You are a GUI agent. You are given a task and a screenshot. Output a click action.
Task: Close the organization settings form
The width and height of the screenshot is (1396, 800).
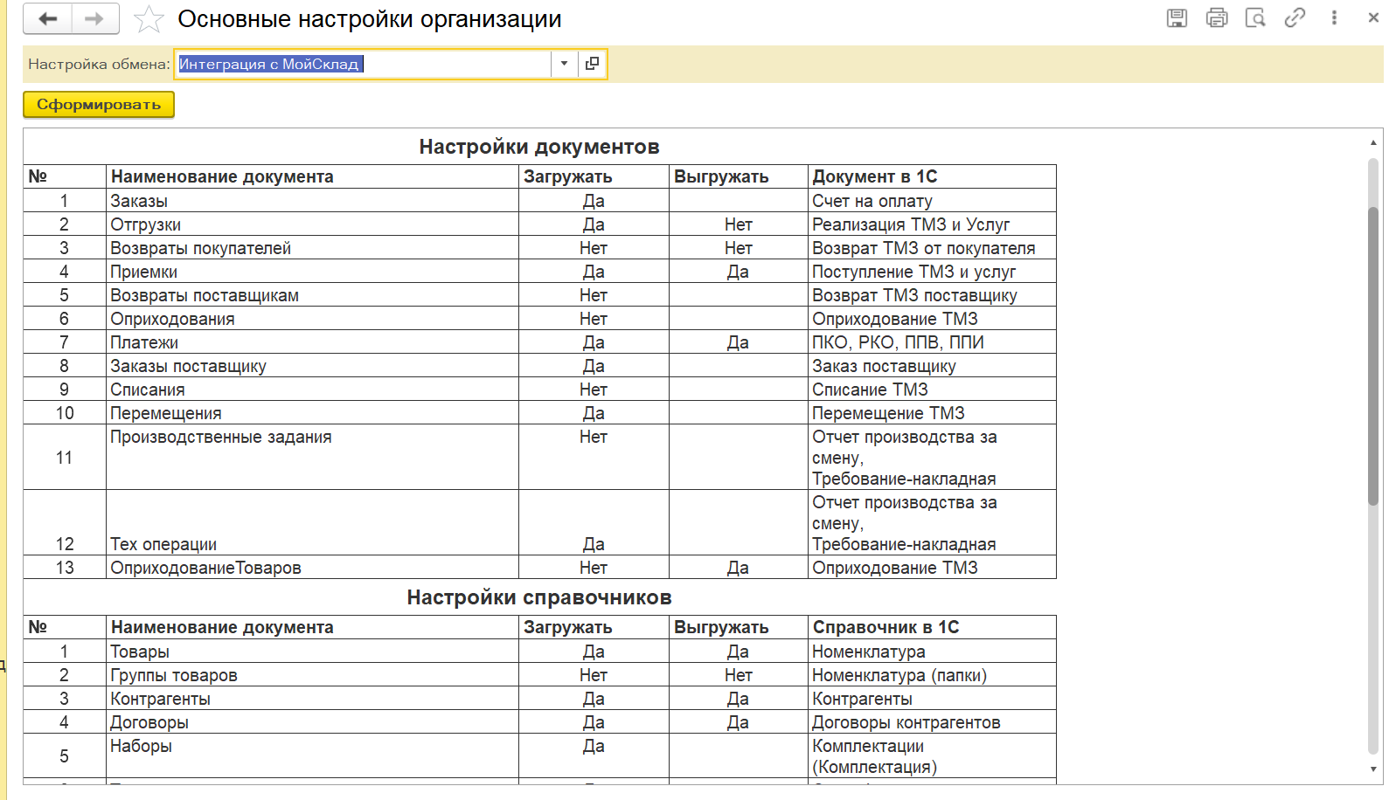[x=1373, y=17]
